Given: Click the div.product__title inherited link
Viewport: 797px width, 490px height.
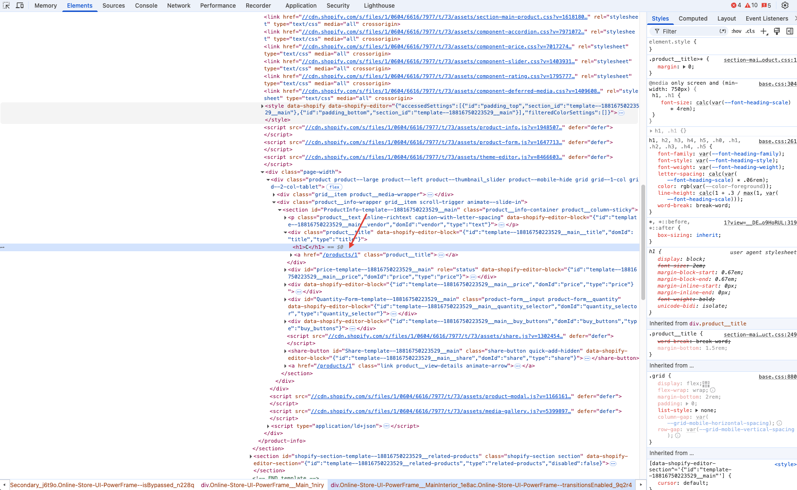Looking at the screenshot, I should 717,324.
